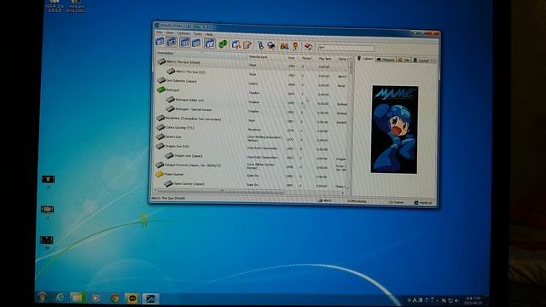Switch to the Marquee tab

[386, 60]
